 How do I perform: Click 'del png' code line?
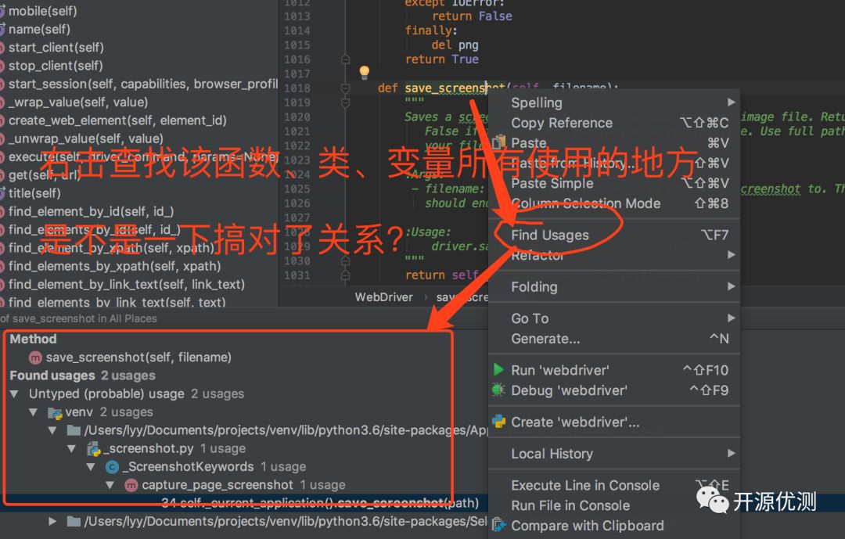(455, 45)
